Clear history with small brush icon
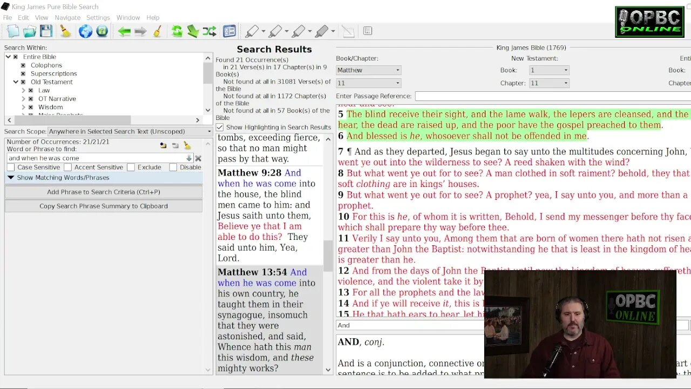Image resolution: width=691 pixels, height=389 pixels. (x=157, y=31)
